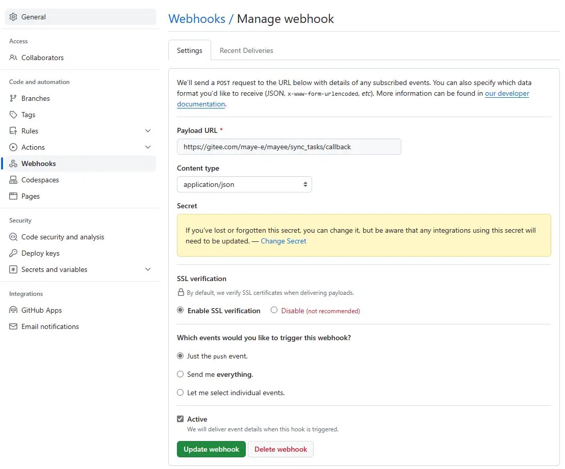
Task: Expand the Rules section chevron
Action: point(148,131)
